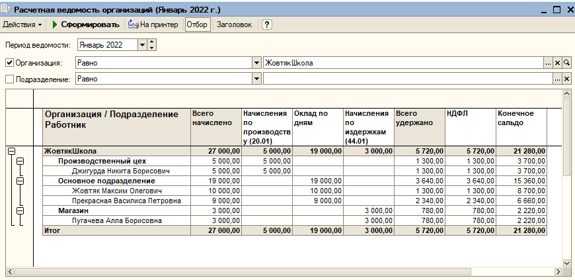Select the ЖовтякШкола row name cell

pyautogui.click(x=116, y=151)
